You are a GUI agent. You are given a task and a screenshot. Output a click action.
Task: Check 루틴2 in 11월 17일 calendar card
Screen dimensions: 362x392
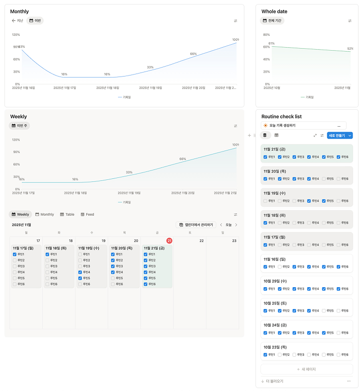[x=15, y=260]
